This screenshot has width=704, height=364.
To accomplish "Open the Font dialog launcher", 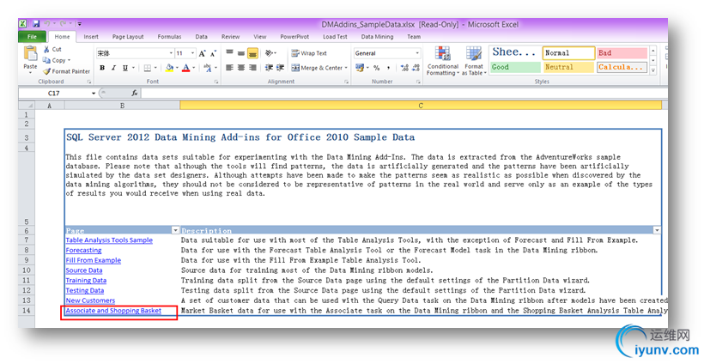I will click(x=216, y=82).
